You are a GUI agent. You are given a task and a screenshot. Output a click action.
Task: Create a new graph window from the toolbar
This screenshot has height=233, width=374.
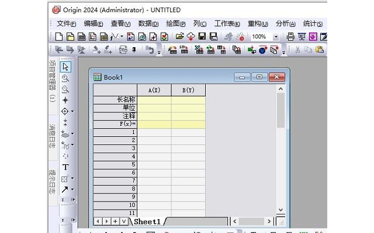(92, 37)
